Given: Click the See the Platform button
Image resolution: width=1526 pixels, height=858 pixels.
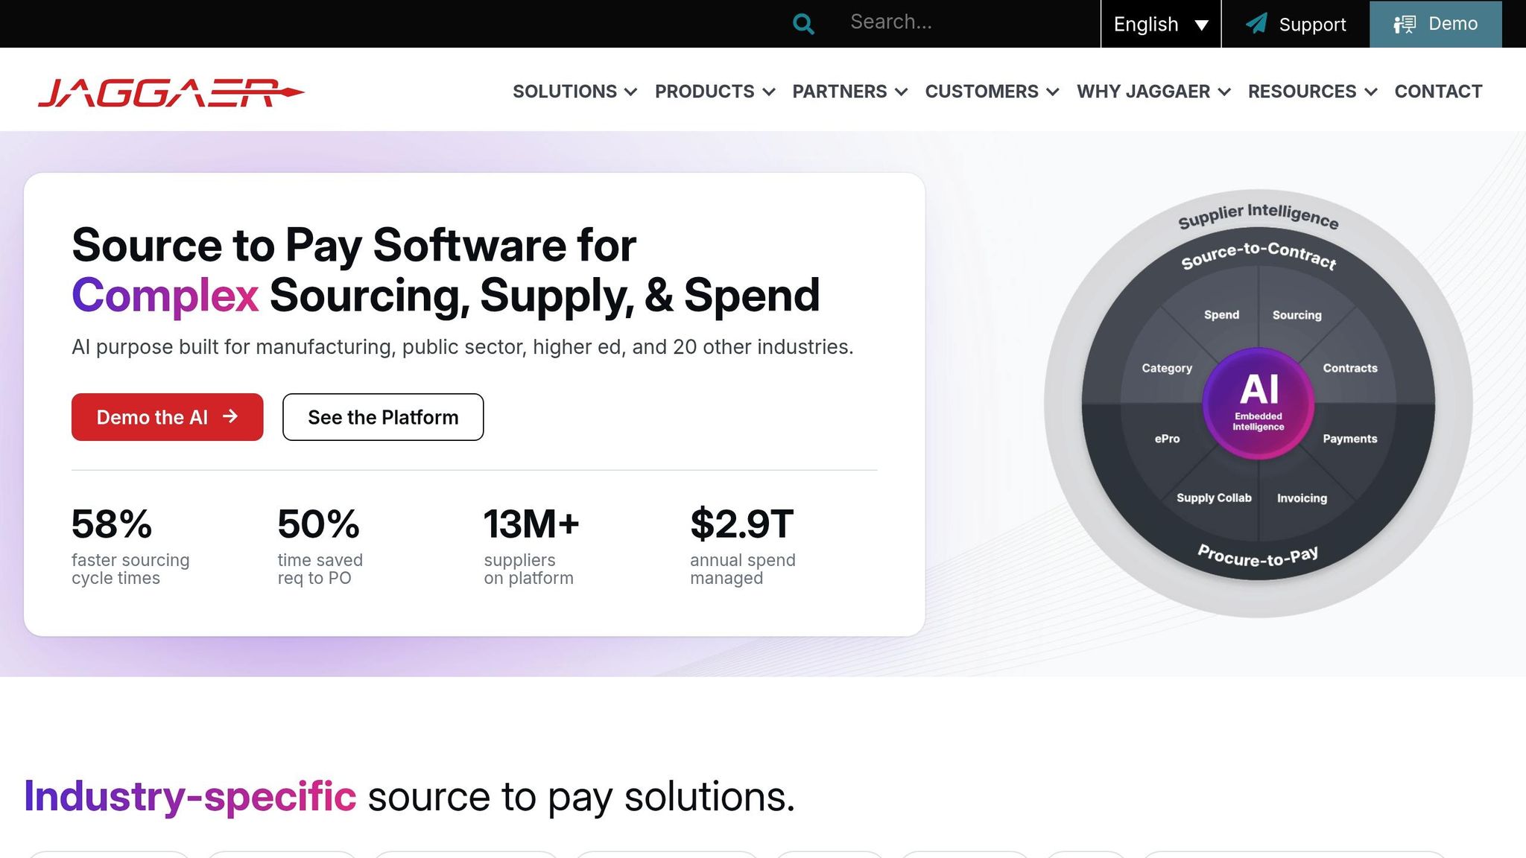Looking at the screenshot, I should coord(383,417).
